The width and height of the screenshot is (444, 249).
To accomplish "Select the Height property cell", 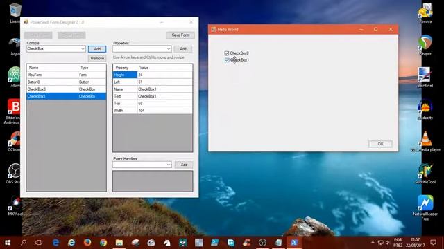I will coord(125,75).
